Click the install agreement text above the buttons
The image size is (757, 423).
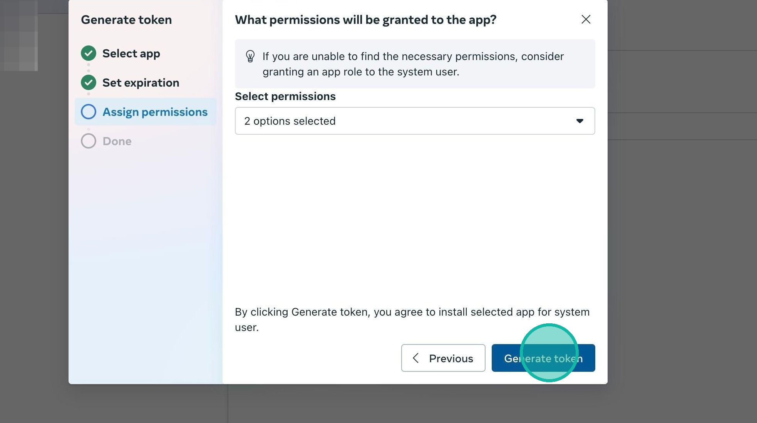pyautogui.click(x=412, y=319)
